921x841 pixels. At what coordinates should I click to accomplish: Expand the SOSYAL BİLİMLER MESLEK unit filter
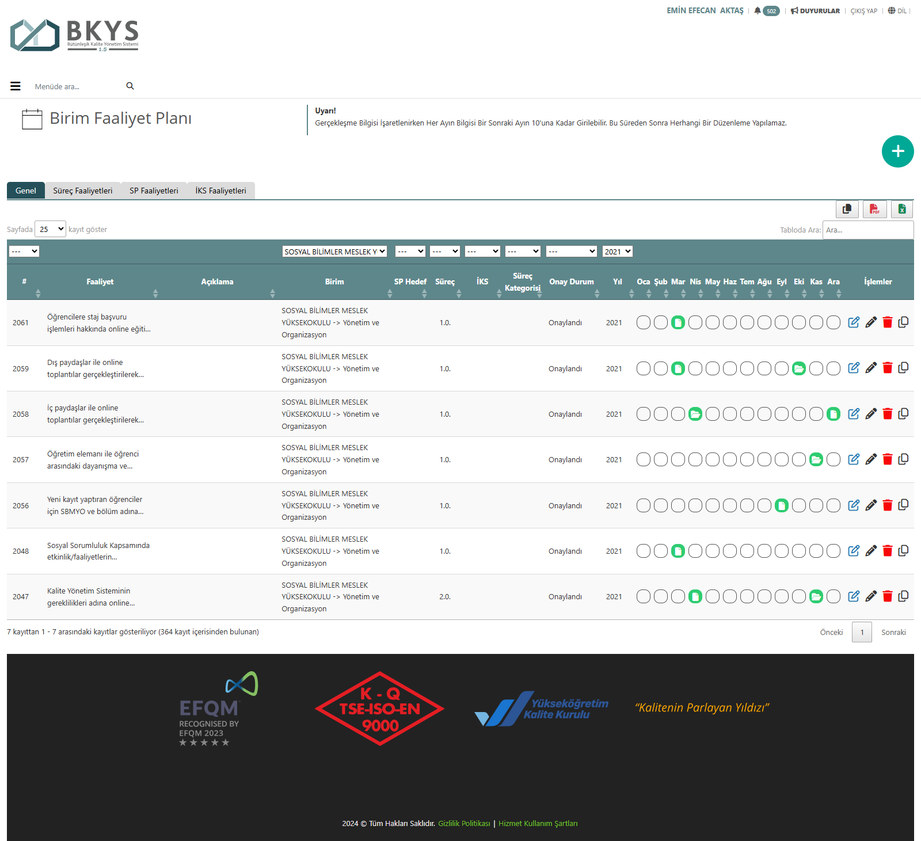[x=334, y=252]
